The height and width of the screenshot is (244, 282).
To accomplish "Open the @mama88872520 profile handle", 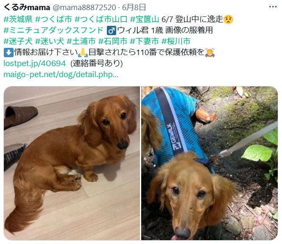I will (x=84, y=8).
